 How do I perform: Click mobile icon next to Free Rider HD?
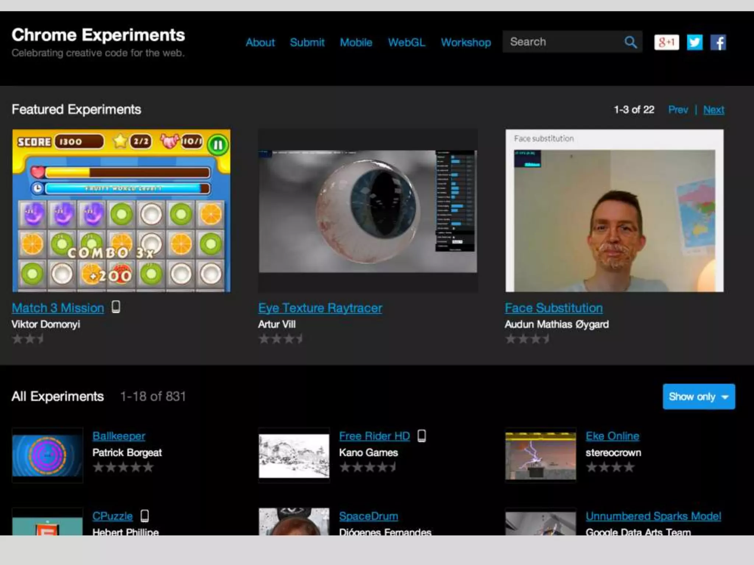pyautogui.click(x=422, y=436)
